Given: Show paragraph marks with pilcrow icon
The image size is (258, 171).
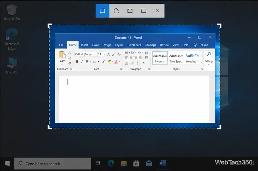Looking at the screenshot, I should click(x=143, y=63).
